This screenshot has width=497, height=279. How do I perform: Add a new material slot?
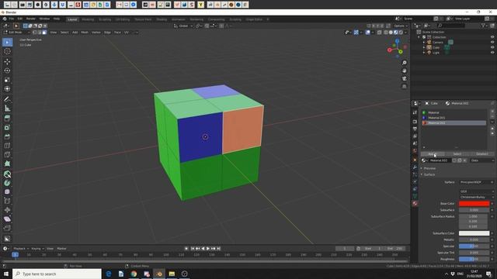pos(492,112)
